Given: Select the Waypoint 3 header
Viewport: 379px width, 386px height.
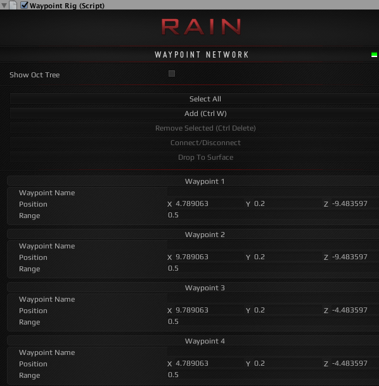Looking at the screenshot, I should [193, 288].
